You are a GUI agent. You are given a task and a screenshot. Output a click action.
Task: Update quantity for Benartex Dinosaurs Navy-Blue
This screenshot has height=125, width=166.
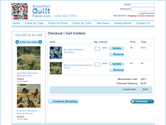pyautogui.click(x=117, y=48)
